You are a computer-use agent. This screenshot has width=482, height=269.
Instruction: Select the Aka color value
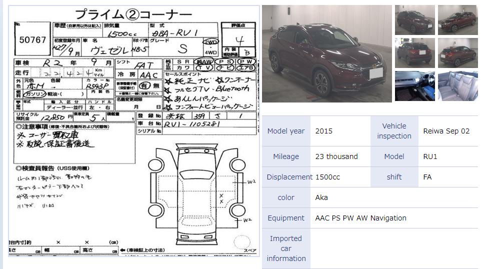click(x=321, y=197)
